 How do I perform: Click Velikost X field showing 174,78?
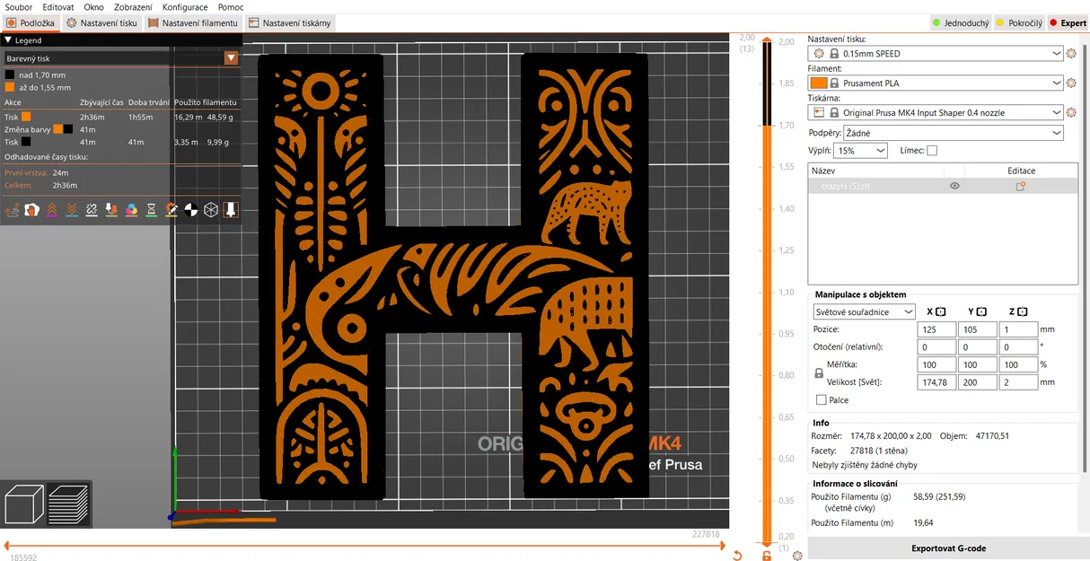point(937,382)
